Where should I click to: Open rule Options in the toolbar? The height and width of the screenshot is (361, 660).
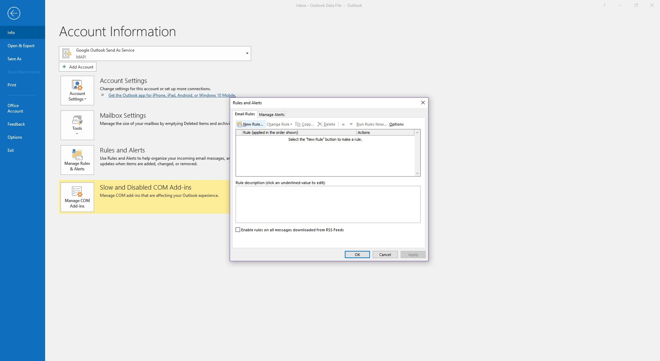(396, 124)
